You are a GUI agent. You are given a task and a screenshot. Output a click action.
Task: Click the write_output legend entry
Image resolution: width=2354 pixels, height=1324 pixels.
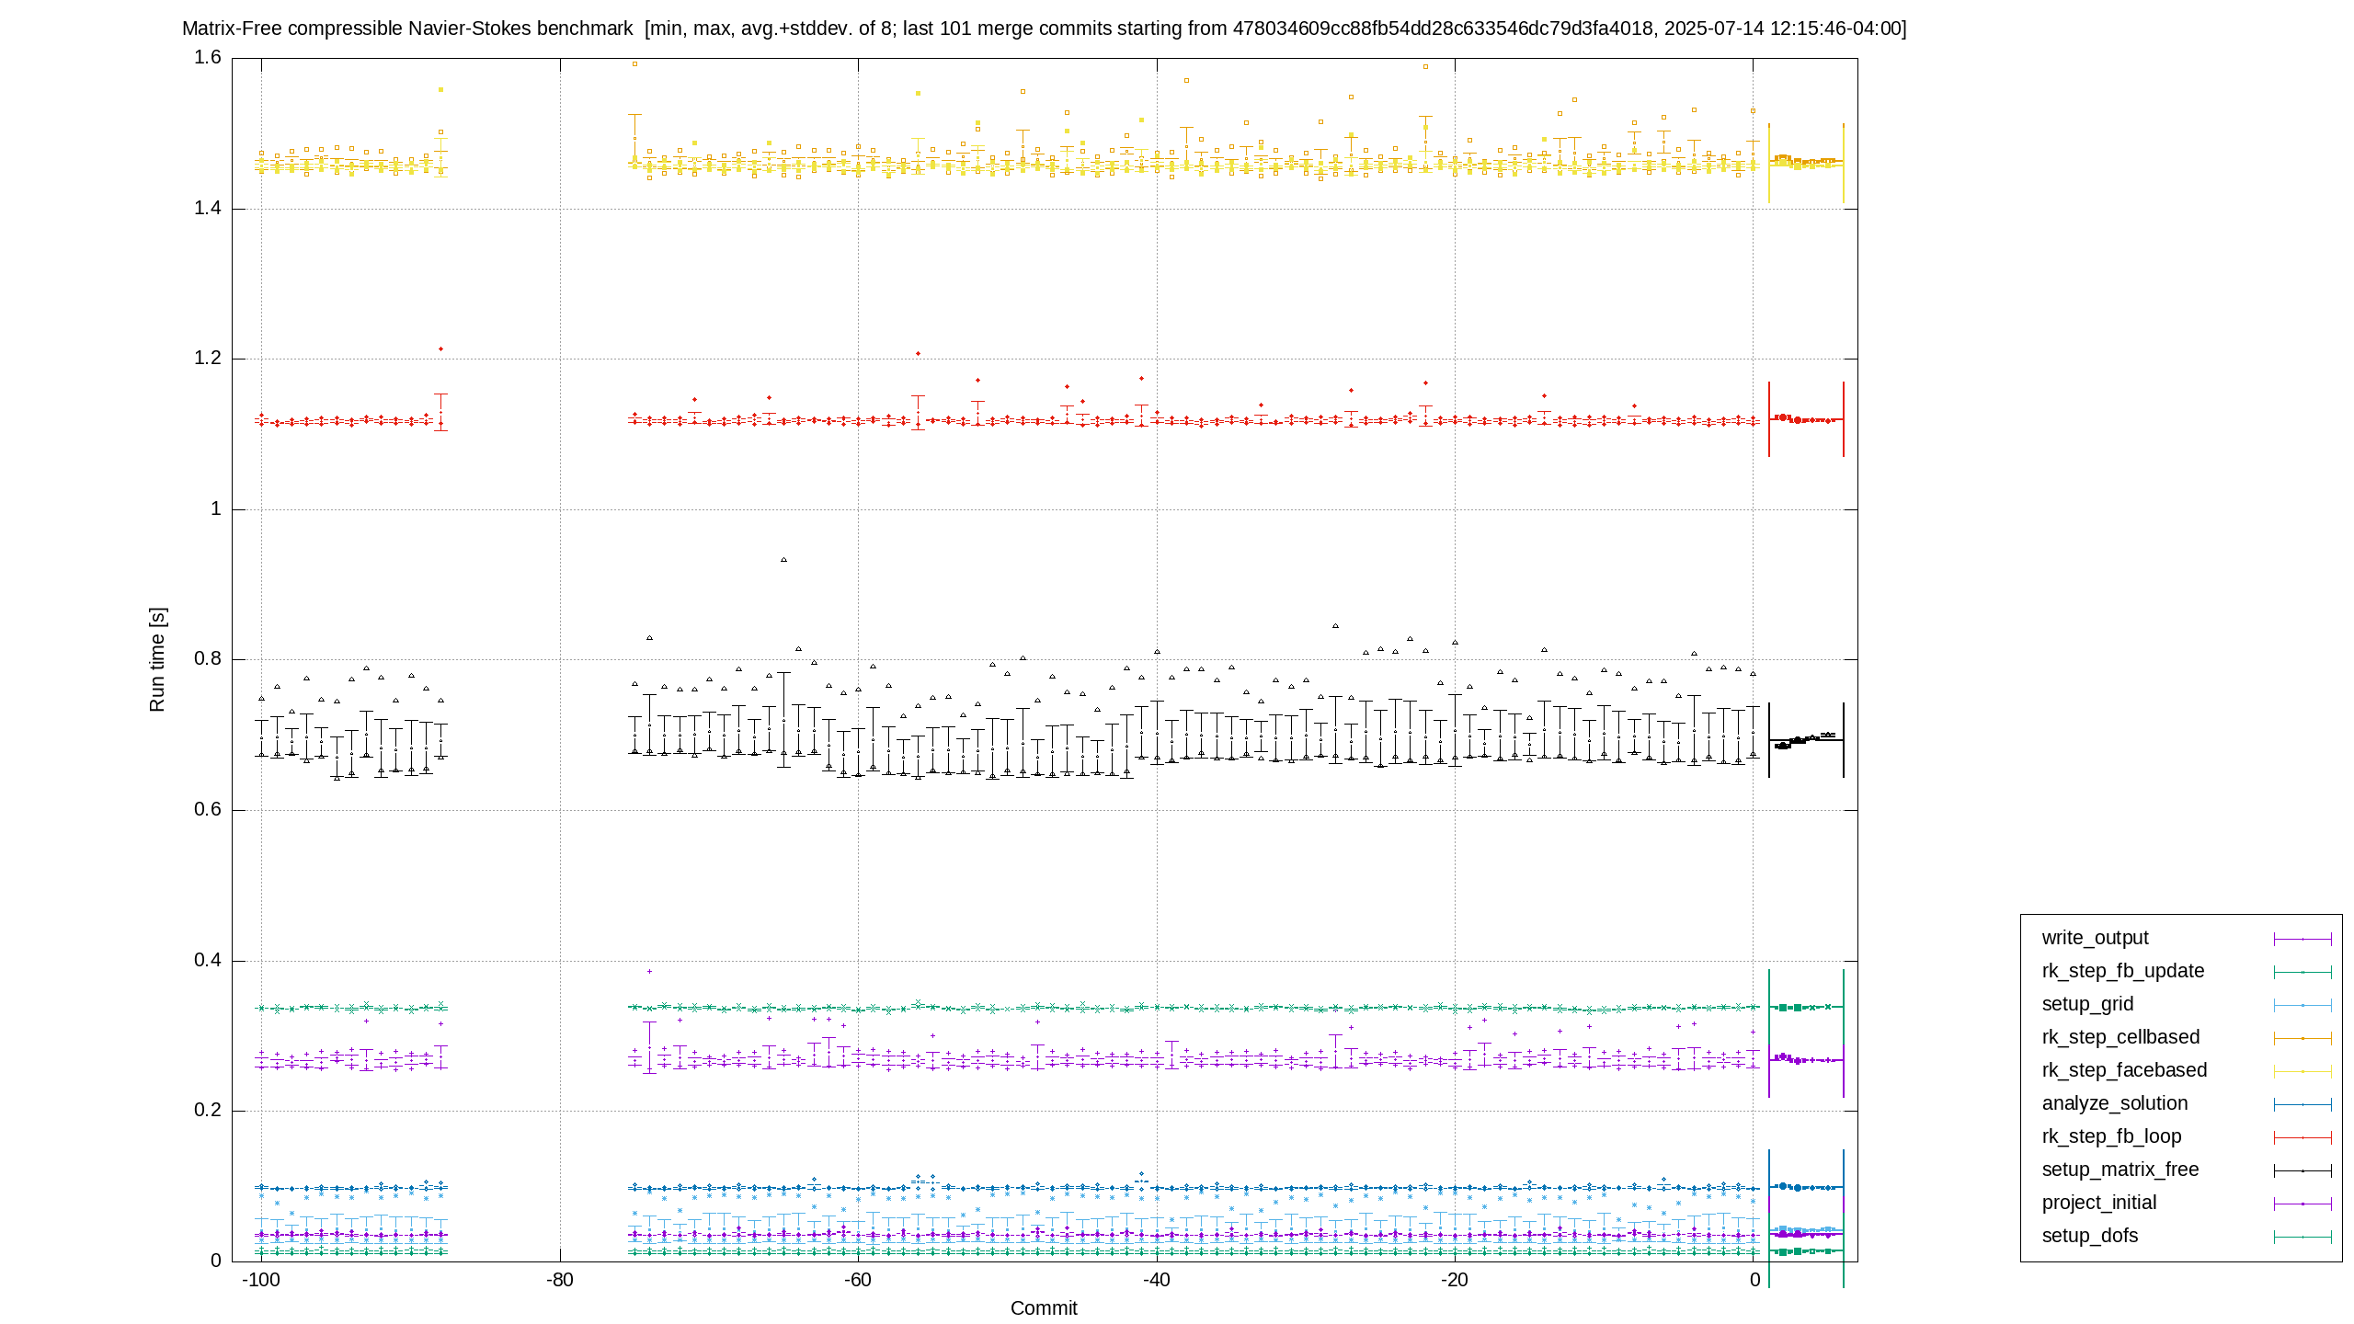2095,938
